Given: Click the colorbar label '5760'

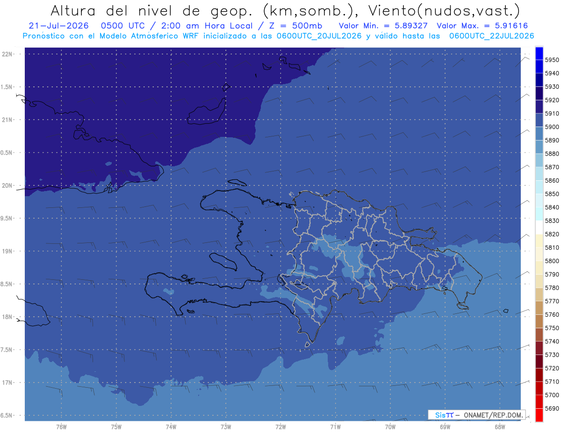Looking at the screenshot, I should [552, 314].
